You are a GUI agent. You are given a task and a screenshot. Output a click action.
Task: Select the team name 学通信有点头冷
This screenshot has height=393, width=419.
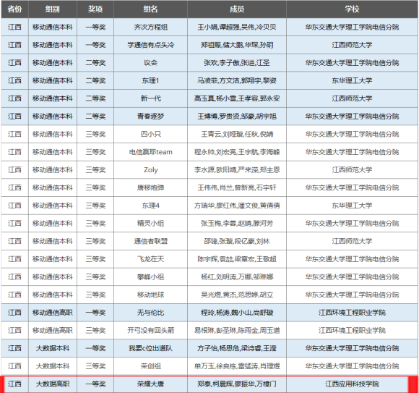(x=151, y=45)
